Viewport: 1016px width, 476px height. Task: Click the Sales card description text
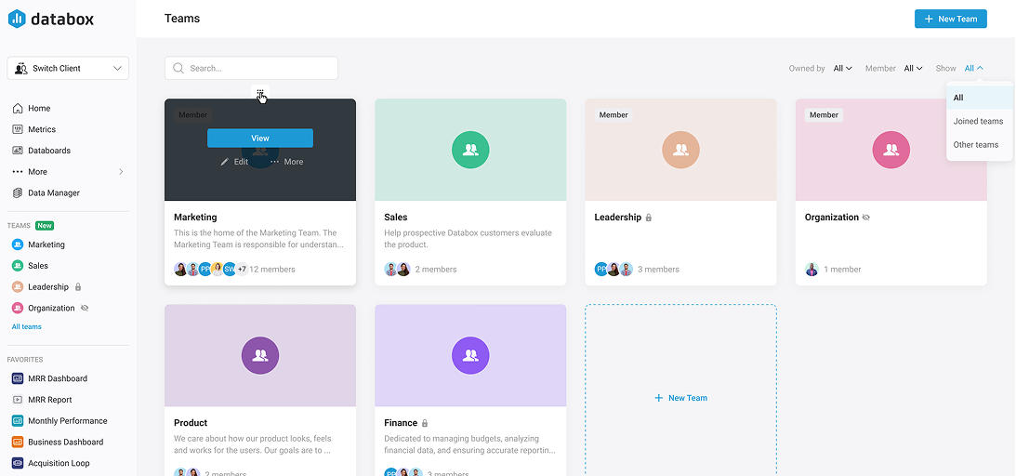(468, 239)
